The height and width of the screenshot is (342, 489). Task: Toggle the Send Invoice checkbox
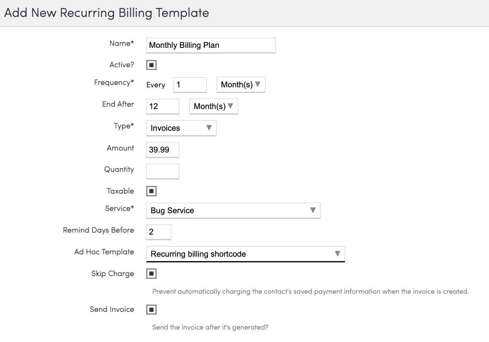coord(151,310)
